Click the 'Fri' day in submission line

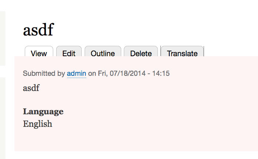point(102,74)
